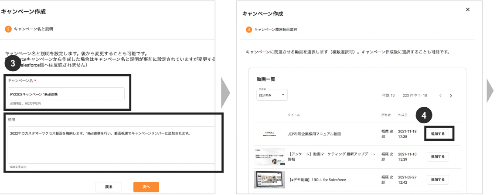This screenshot has height=195, width=497.
Task: Click date 2021-11-10 15:39
Action: (408, 157)
